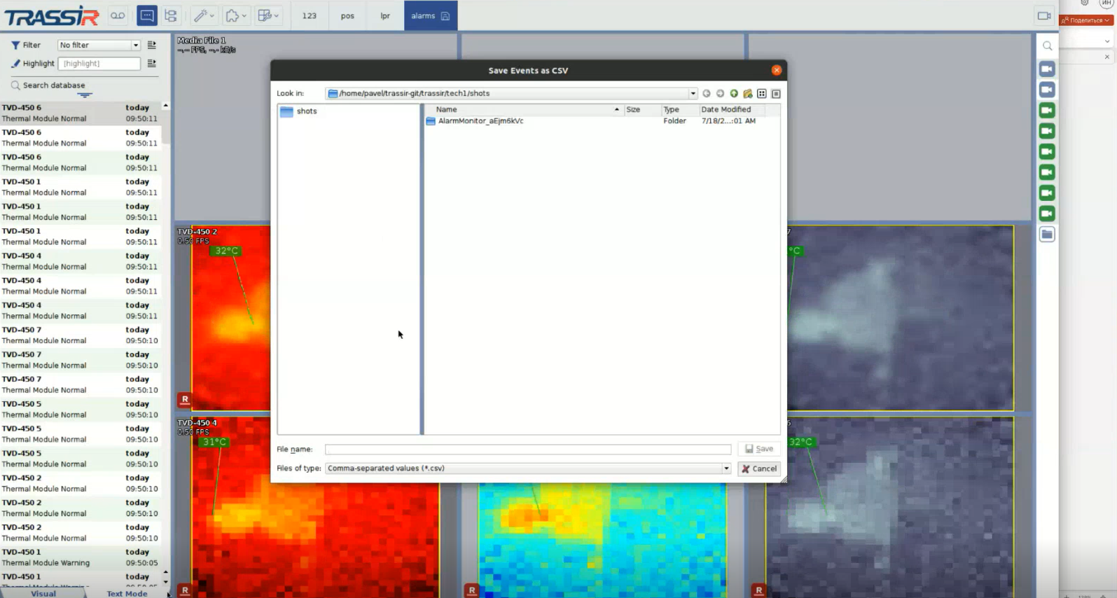Select the sixth green camera icon in sidebar

point(1047,214)
